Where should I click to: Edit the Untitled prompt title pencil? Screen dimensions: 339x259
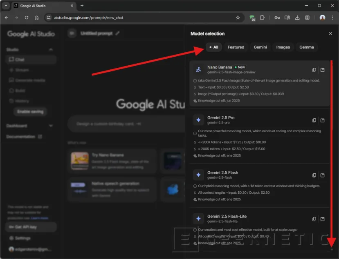point(117,33)
